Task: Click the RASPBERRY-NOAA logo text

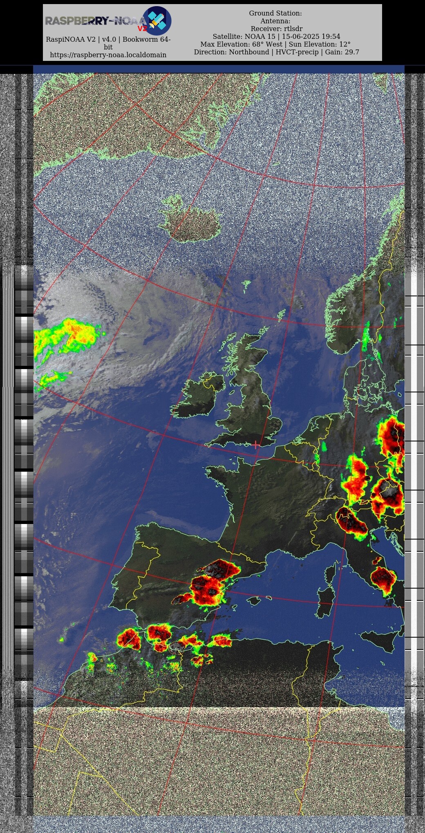Action: click(95, 21)
